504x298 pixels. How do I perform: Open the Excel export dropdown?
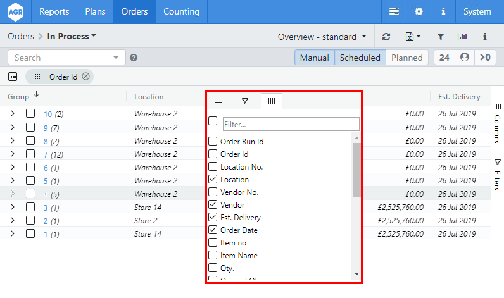click(x=413, y=37)
